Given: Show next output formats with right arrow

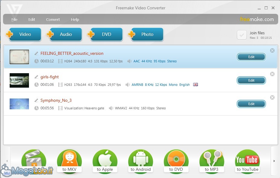Looking at the screenshot, I should pos(274,161).
